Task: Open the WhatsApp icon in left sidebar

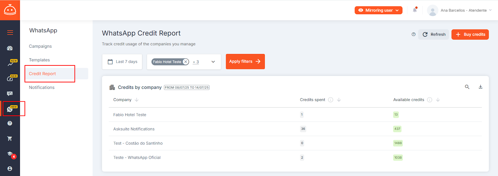Action: (10, 109)
